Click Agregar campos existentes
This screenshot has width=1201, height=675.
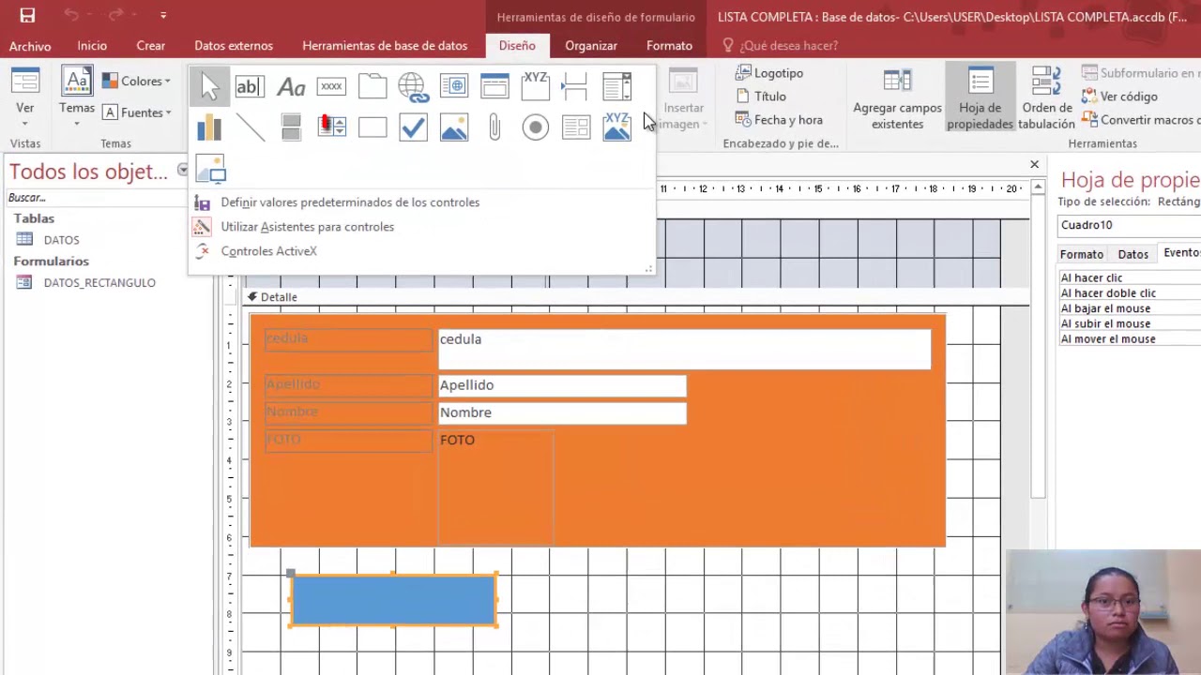[897, 99]
